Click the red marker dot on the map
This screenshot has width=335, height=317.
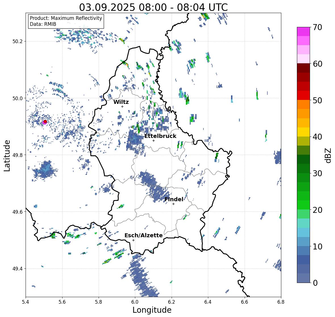(x=45, y=121)
